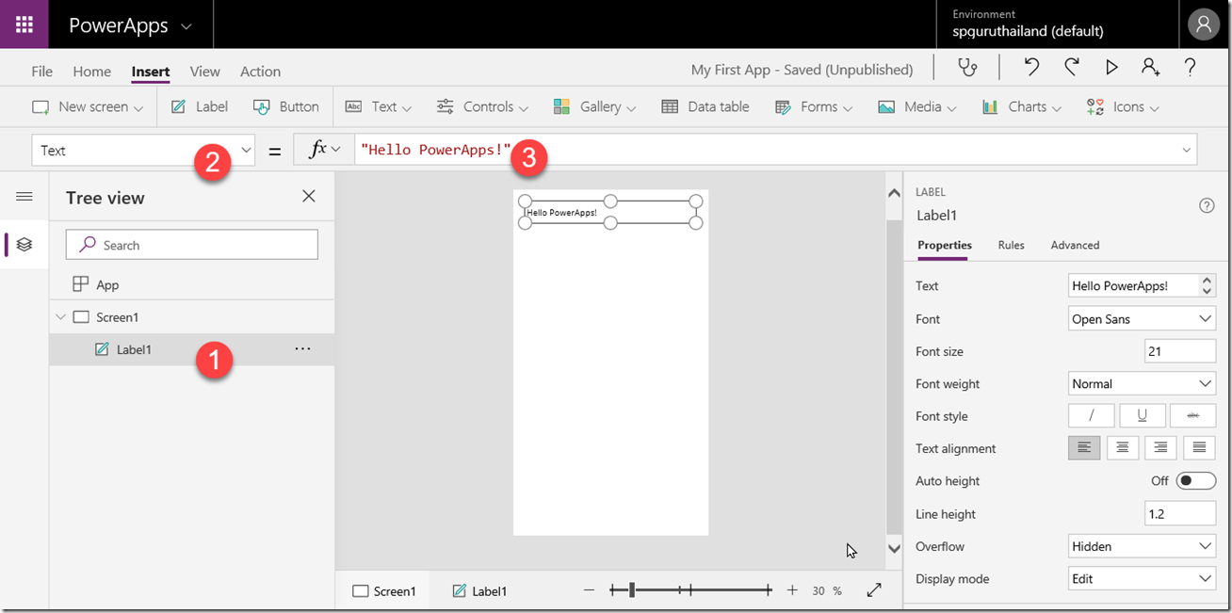This screenshot has width=1232, height=613.
Task: Click the zoom slider handle
Action: pyautogui.click(x=632, y=590)
